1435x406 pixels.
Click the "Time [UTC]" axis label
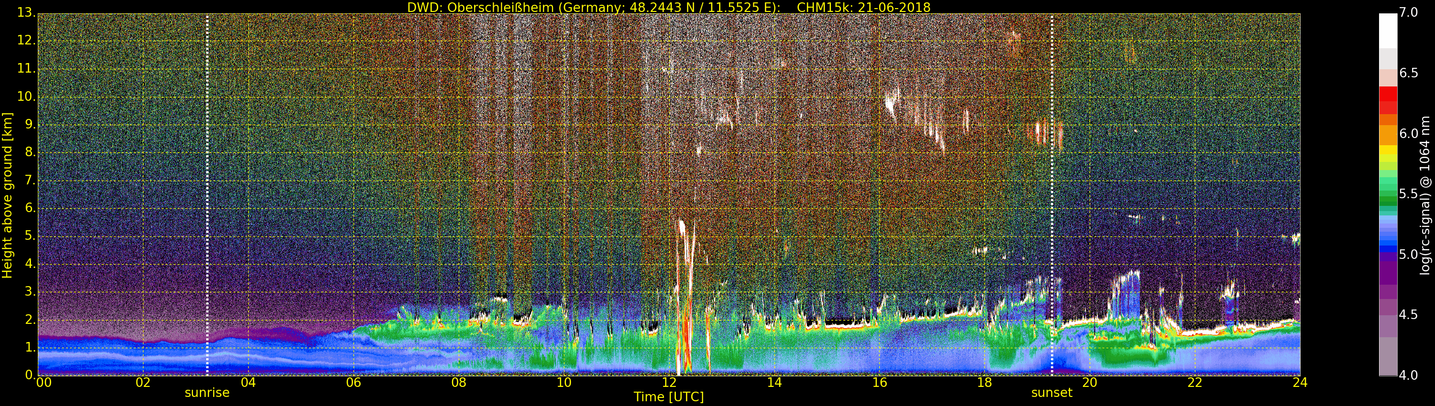tap(669, 396)
